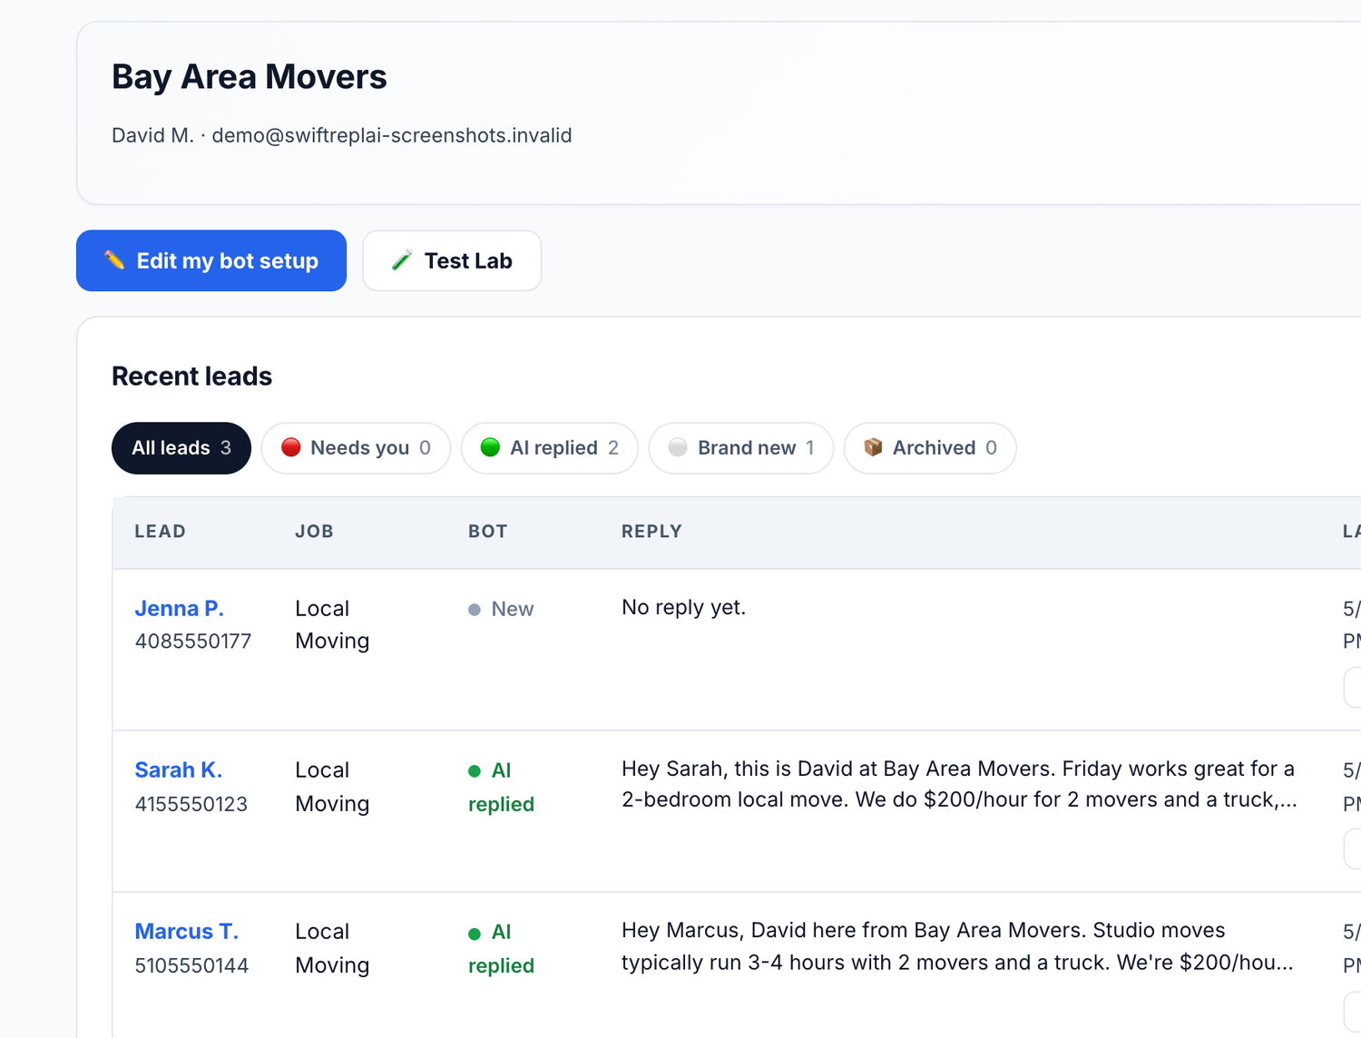Click phone number 4085550177
Screen dimensions: 1361x1038
[193, 641]
